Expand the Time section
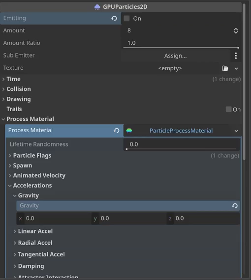251x280 pixels. tap(3, 79)
